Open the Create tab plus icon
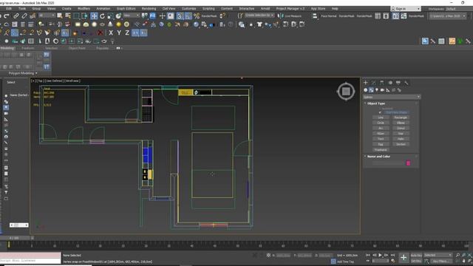Image resolution: width=473 pixels, height=266 pixels. point(366,82)
